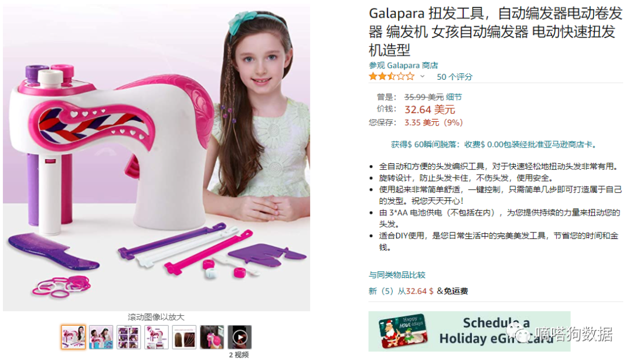Open the Schedule a Holiday eGift Card banner

coord(469,331)
